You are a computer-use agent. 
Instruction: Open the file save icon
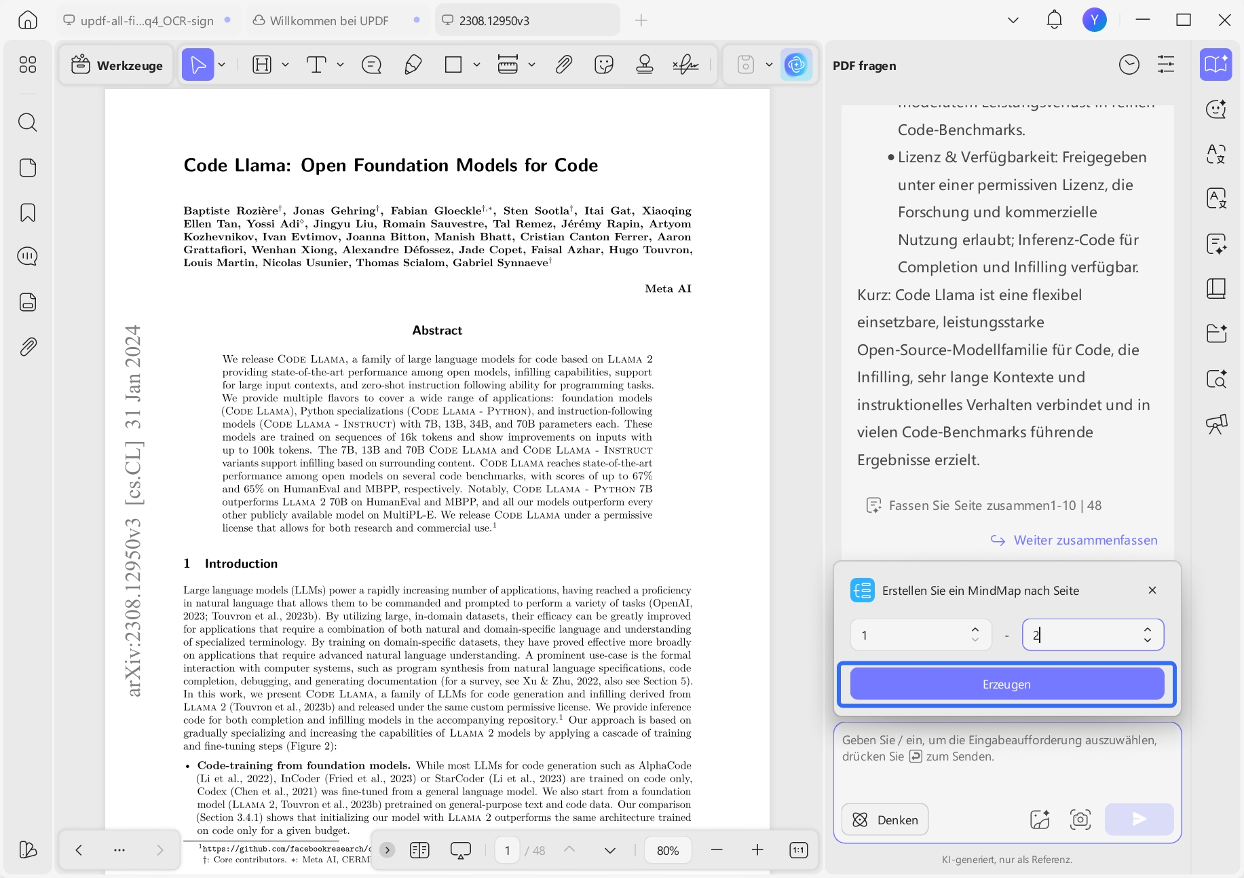pyautogui.click(x=745, y=65)
